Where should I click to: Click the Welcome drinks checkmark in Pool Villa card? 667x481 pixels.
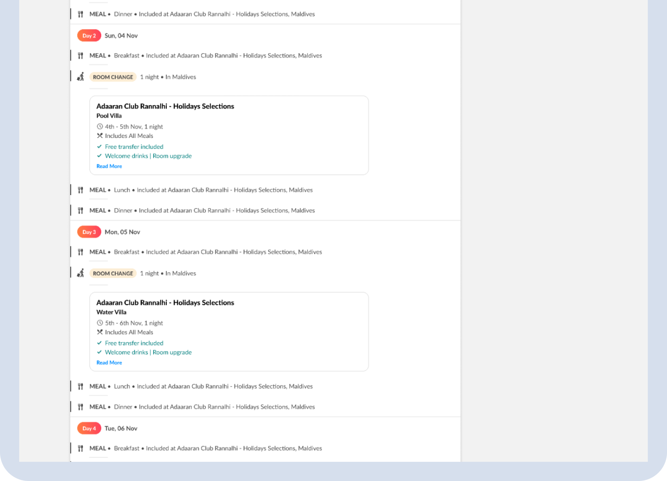point(100,156)
